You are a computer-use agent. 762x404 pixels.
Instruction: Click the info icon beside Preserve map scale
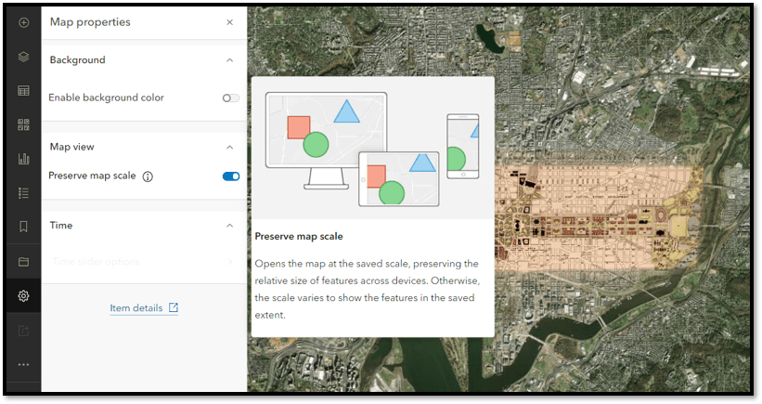coord(148,176)
